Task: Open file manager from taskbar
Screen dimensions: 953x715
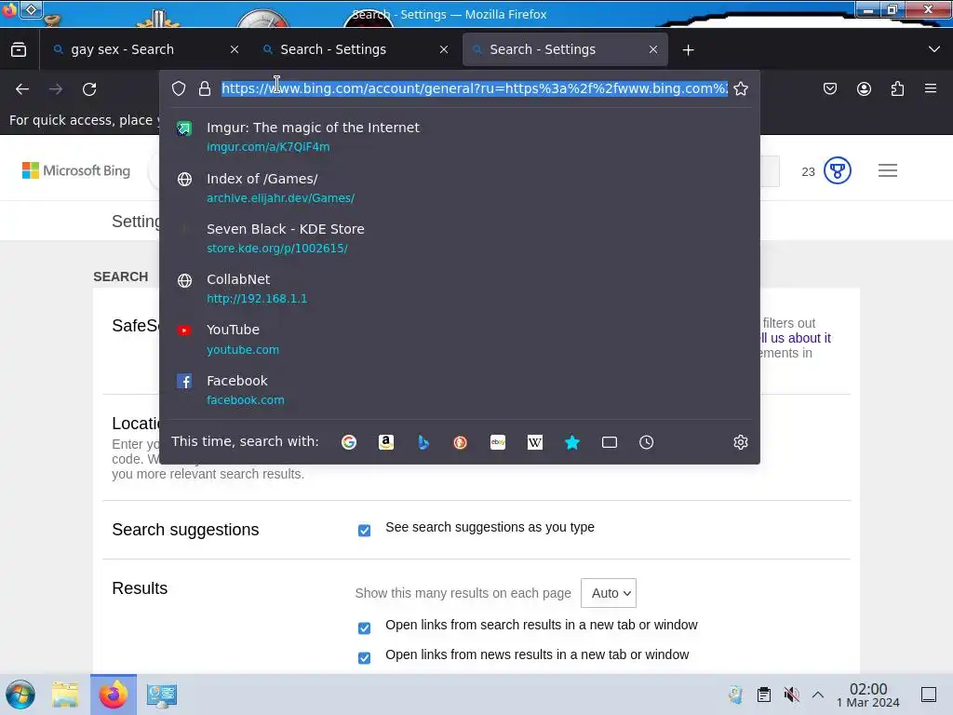Action: pos(65,695)
